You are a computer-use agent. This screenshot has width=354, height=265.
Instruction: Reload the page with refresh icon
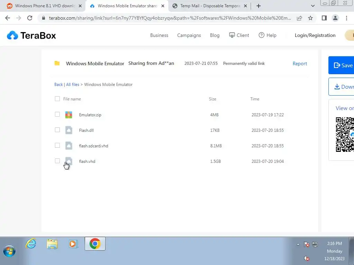[30, 18]
